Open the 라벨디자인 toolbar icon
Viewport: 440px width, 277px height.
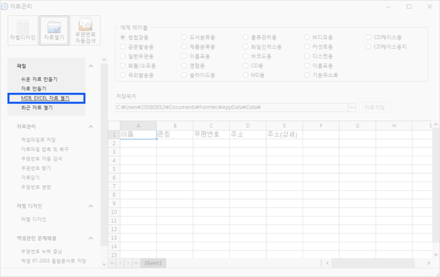[x=23, y=30]
